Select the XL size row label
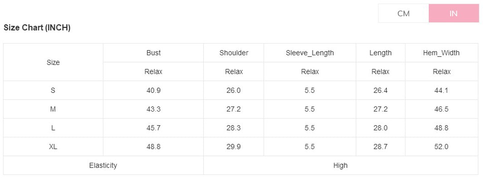Viewport: 483px width, 180px height. pos(53,147)
